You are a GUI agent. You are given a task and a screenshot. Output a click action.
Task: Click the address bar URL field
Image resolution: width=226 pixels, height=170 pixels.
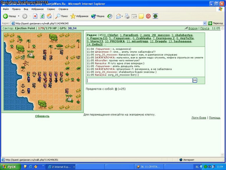[x=109, y=23]
